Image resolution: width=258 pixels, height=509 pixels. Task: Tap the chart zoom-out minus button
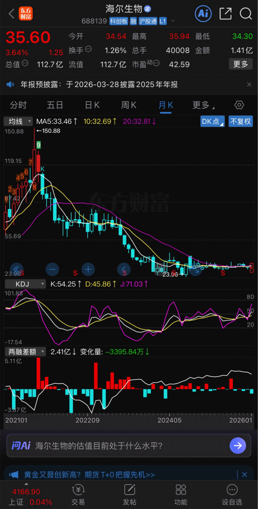52,269
